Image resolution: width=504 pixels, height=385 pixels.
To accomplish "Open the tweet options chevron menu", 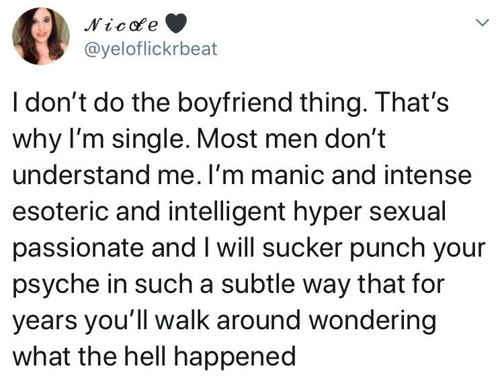I will point(482,22).
